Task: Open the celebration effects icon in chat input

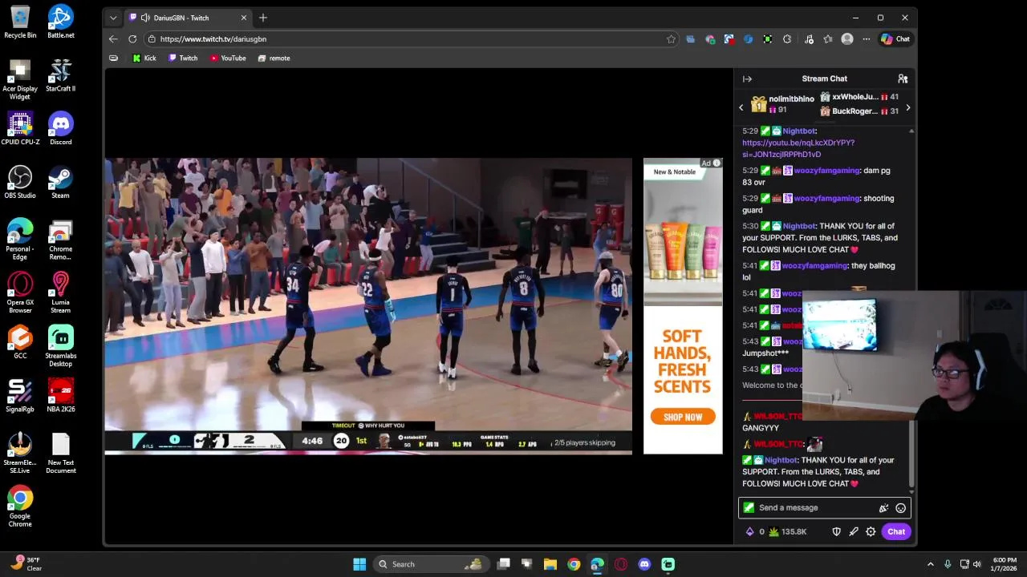Action: pyautogui.click(x=883, y=508)
